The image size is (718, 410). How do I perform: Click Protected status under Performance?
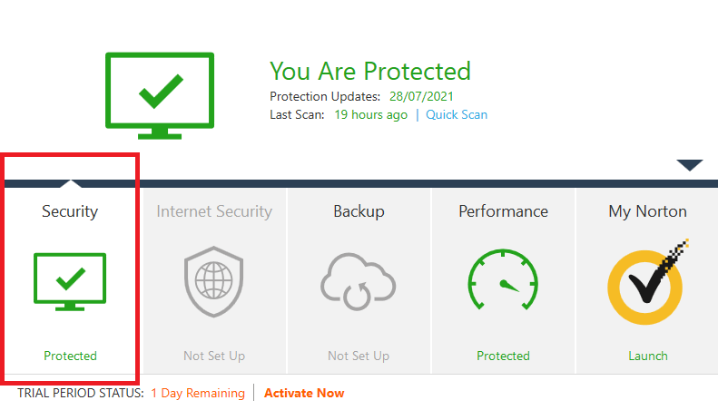(x=503, y=356)
